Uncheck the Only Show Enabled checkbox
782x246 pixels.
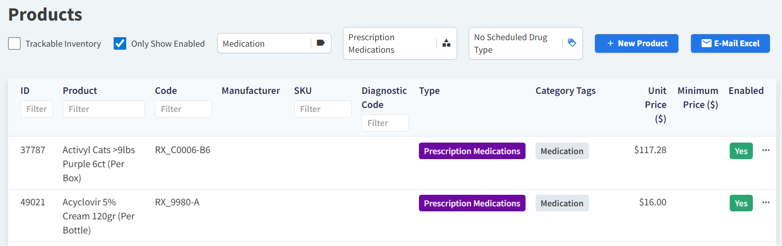tap(120, 44)
